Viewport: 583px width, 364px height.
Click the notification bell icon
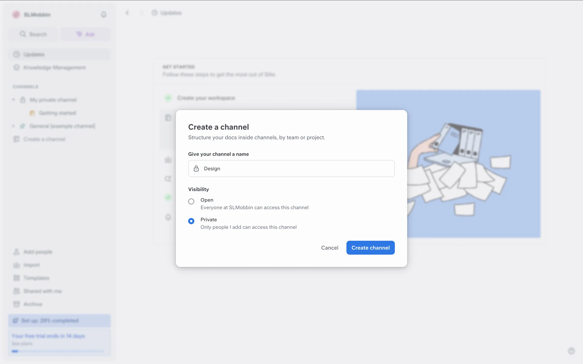click(x=104, y=15)
